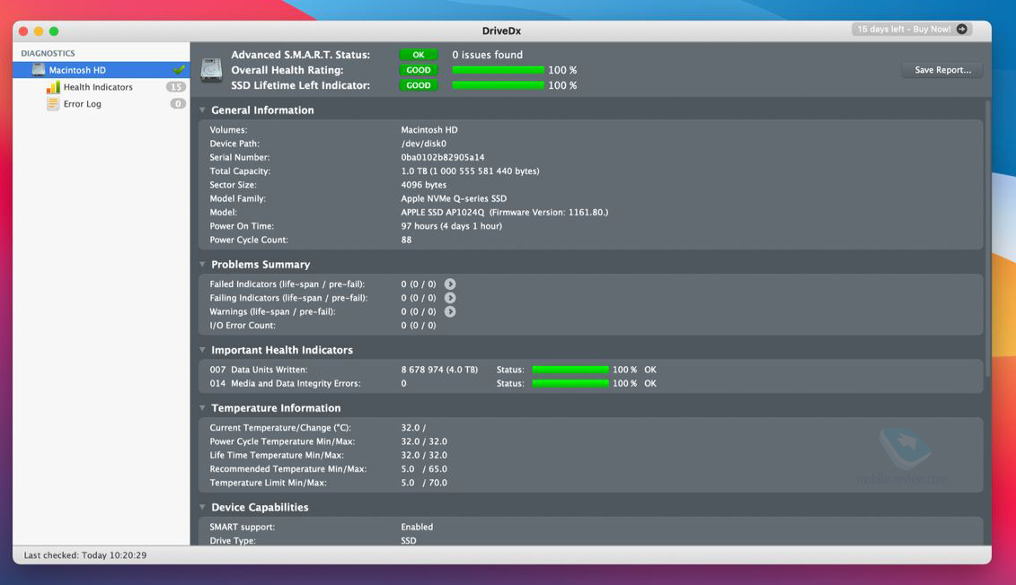Click SMART support Enabled value
Screen dimensions: 1016x585
click(417, 527)
